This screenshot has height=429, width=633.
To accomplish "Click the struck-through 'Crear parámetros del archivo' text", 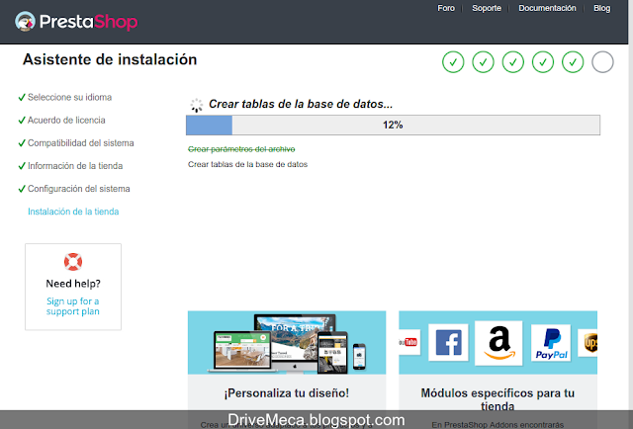I will 241,149.
